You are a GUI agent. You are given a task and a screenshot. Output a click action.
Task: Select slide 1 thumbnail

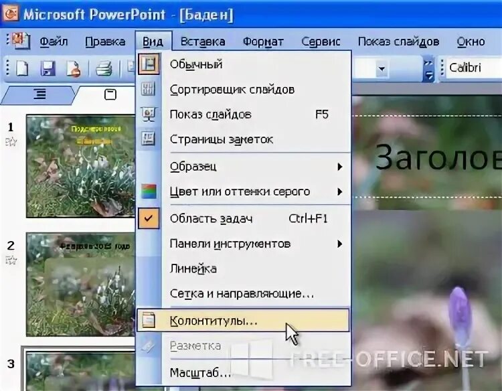(x=81, y=166)
